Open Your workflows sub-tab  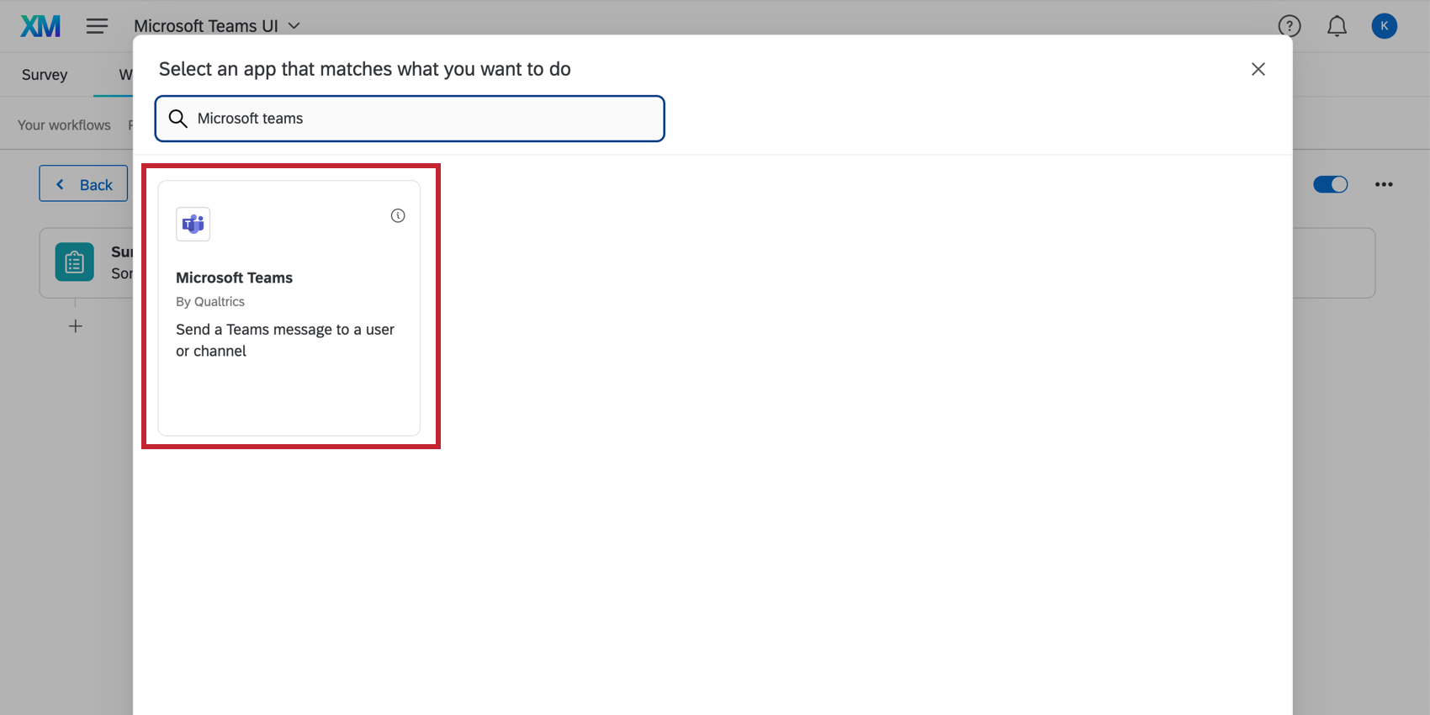click(x=64, y=124)
